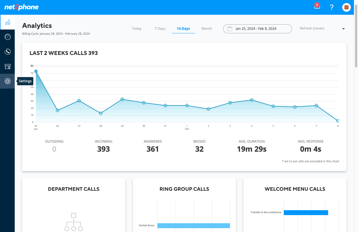Screen dimensions: 358x232
Task: Click the Analytics page title
Action: coord(37,26)
